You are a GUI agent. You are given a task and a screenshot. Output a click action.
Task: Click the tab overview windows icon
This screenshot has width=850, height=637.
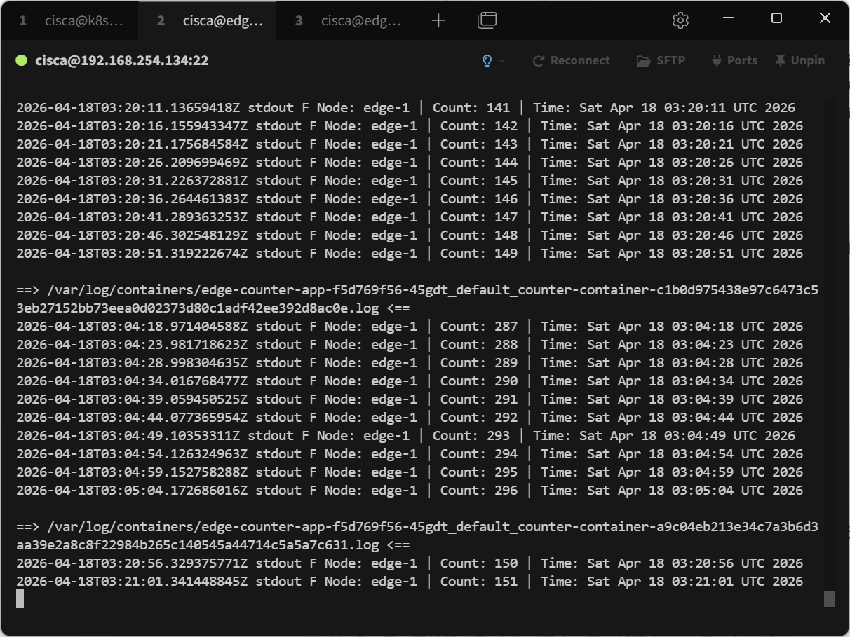coord(487,21)
